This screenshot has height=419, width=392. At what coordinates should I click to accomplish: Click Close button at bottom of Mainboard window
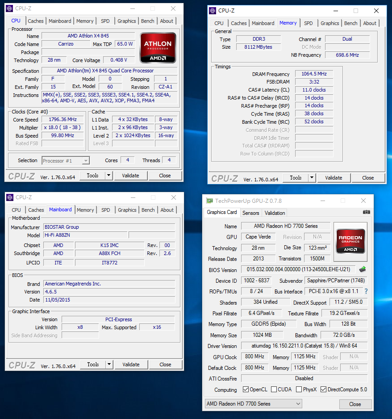pyautogui.click(x=165, y=365)
